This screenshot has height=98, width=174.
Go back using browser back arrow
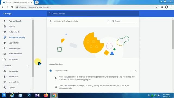[3, 7]
